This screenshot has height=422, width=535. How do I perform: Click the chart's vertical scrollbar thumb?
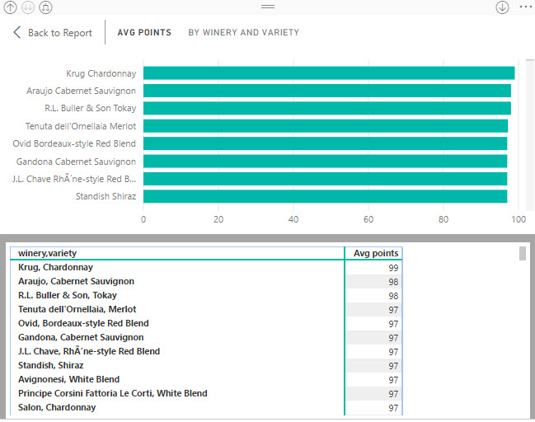tap(530, 62)
